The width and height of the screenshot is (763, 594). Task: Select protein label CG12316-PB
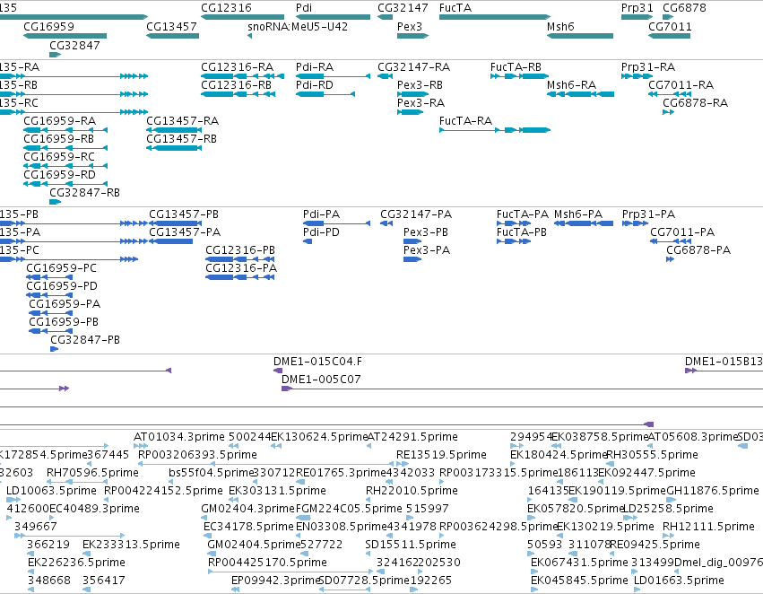pos(240,250)
